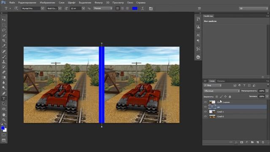
Task: Lock image pixels with brush icon
Action: pyautogui.click(x=221, y=97)
